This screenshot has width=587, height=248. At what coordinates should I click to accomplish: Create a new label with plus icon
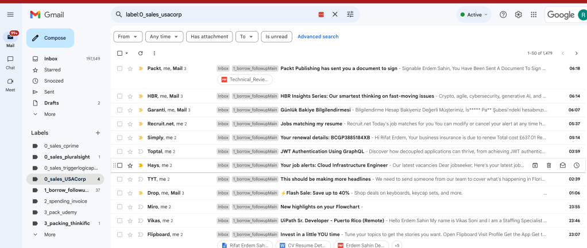[98, 133]
